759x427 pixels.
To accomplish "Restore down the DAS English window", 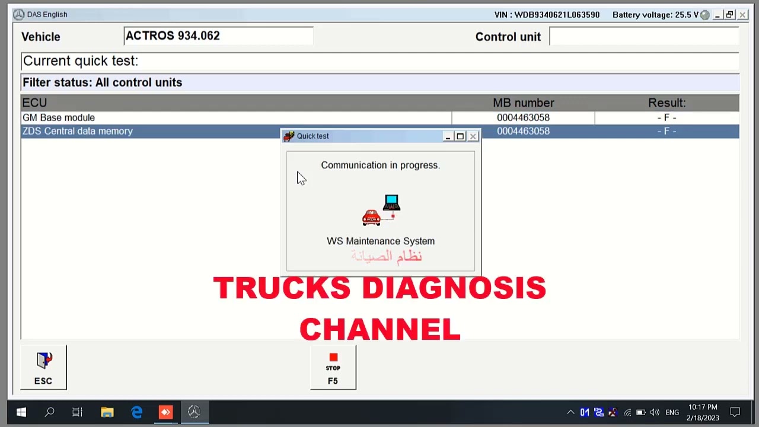I will click(729, 15).
